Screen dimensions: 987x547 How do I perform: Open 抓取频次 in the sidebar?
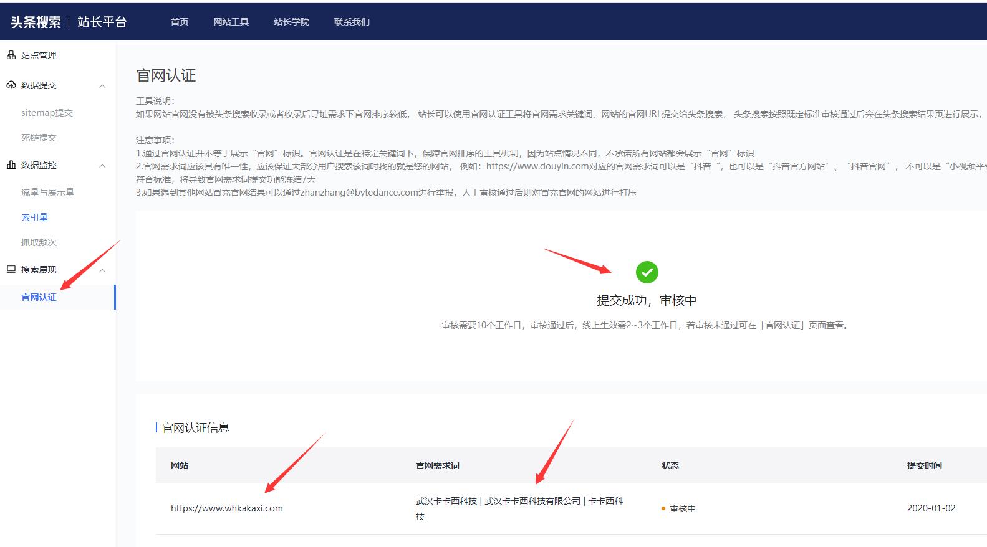click(39, 242)
